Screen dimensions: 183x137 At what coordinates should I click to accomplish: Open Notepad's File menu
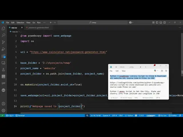point(111,71)
